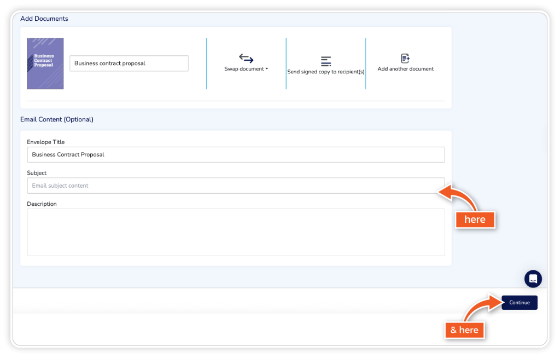Click the Swap document arrows icon
The image size is (560, 358).
246,58
